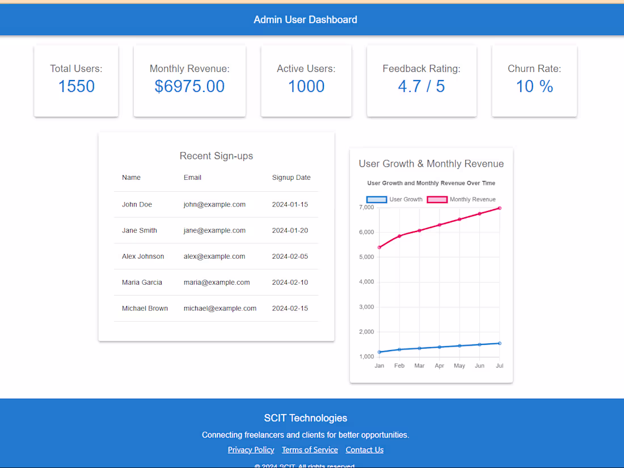Click the Name column header
Viewport: 624px width, 468px height.
[x=131, y=177]
